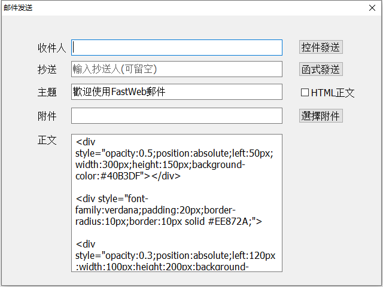Click the line containing opacity:0.3
Viewport: 383px width, 287px height.
[x=175, y=255]
